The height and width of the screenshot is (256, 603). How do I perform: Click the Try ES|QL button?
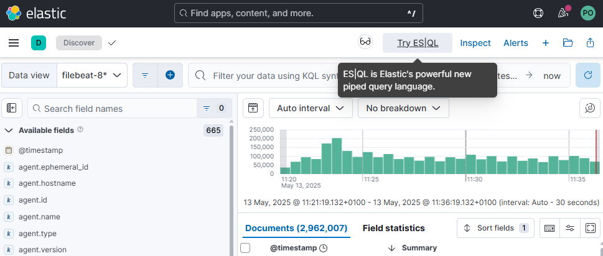[418, 43]
